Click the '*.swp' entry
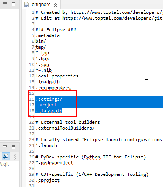The height and width of the screenshot is (187, 163). pos(42,64)
